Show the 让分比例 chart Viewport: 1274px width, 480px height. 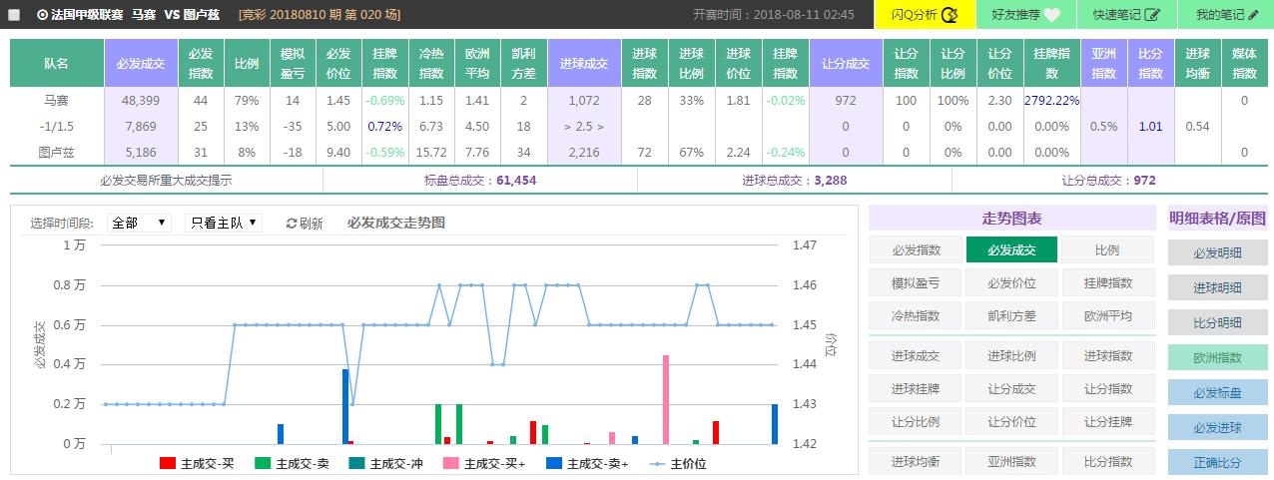pyautogui.click(x=916, y=421)
